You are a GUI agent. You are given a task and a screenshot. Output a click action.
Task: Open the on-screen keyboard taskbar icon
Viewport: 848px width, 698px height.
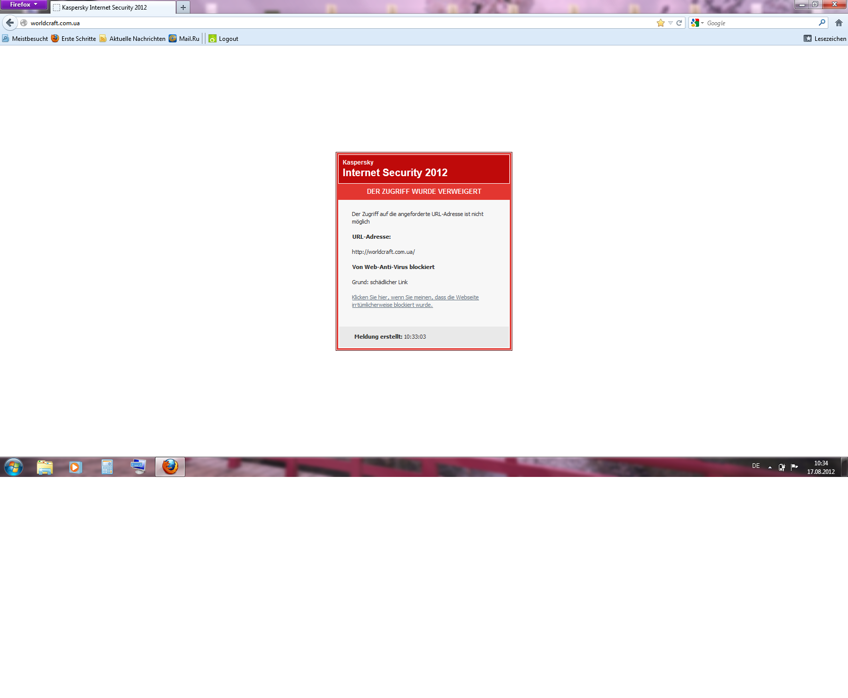(x=138, y=467)
